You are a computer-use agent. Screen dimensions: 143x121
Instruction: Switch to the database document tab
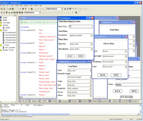(x=33, y=101)
